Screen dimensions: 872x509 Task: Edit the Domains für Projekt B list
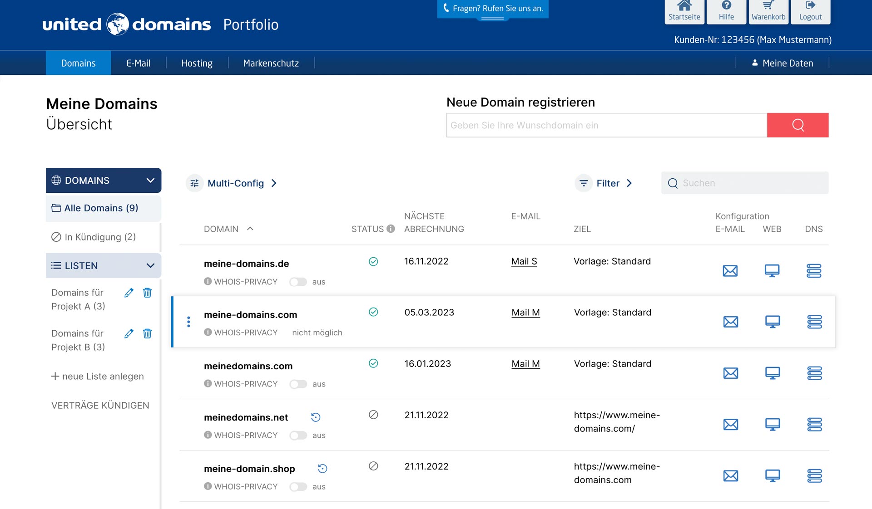[129, 333]
